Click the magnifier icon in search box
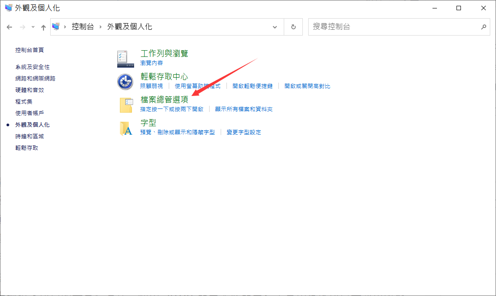This screenshot has height=296, width=496. point(484,27)
